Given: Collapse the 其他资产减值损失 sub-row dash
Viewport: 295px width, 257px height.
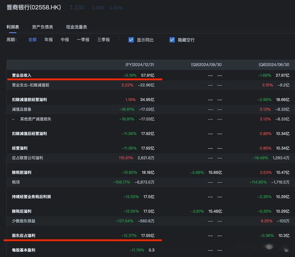Looking at the screenshot, I should tap(13, 119).
